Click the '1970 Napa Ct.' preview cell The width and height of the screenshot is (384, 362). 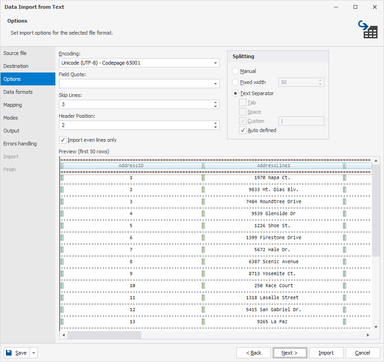[272, 178]
